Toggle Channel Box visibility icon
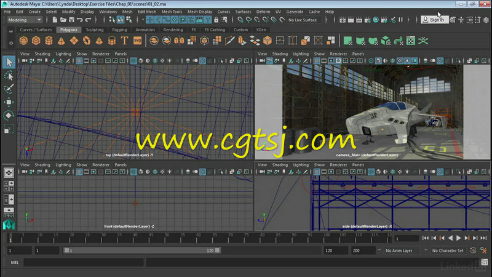The image size is (492, 277). (x=486, y=20)
